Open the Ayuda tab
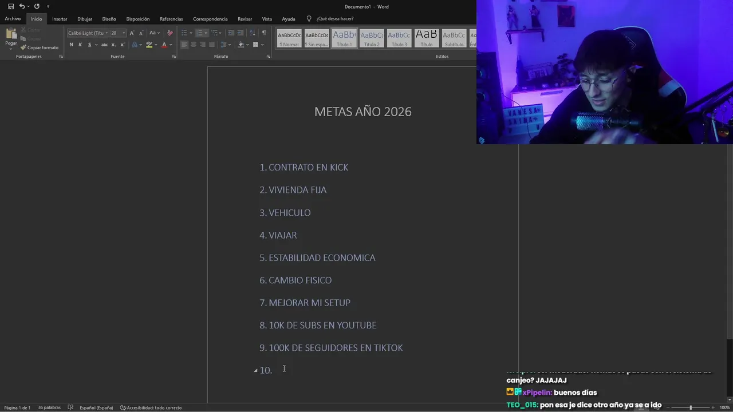This screenshot has height=412, width=733. 289,19
